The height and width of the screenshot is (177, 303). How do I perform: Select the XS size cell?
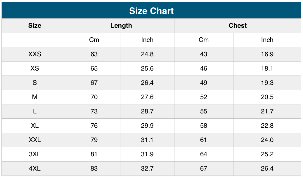35,69
